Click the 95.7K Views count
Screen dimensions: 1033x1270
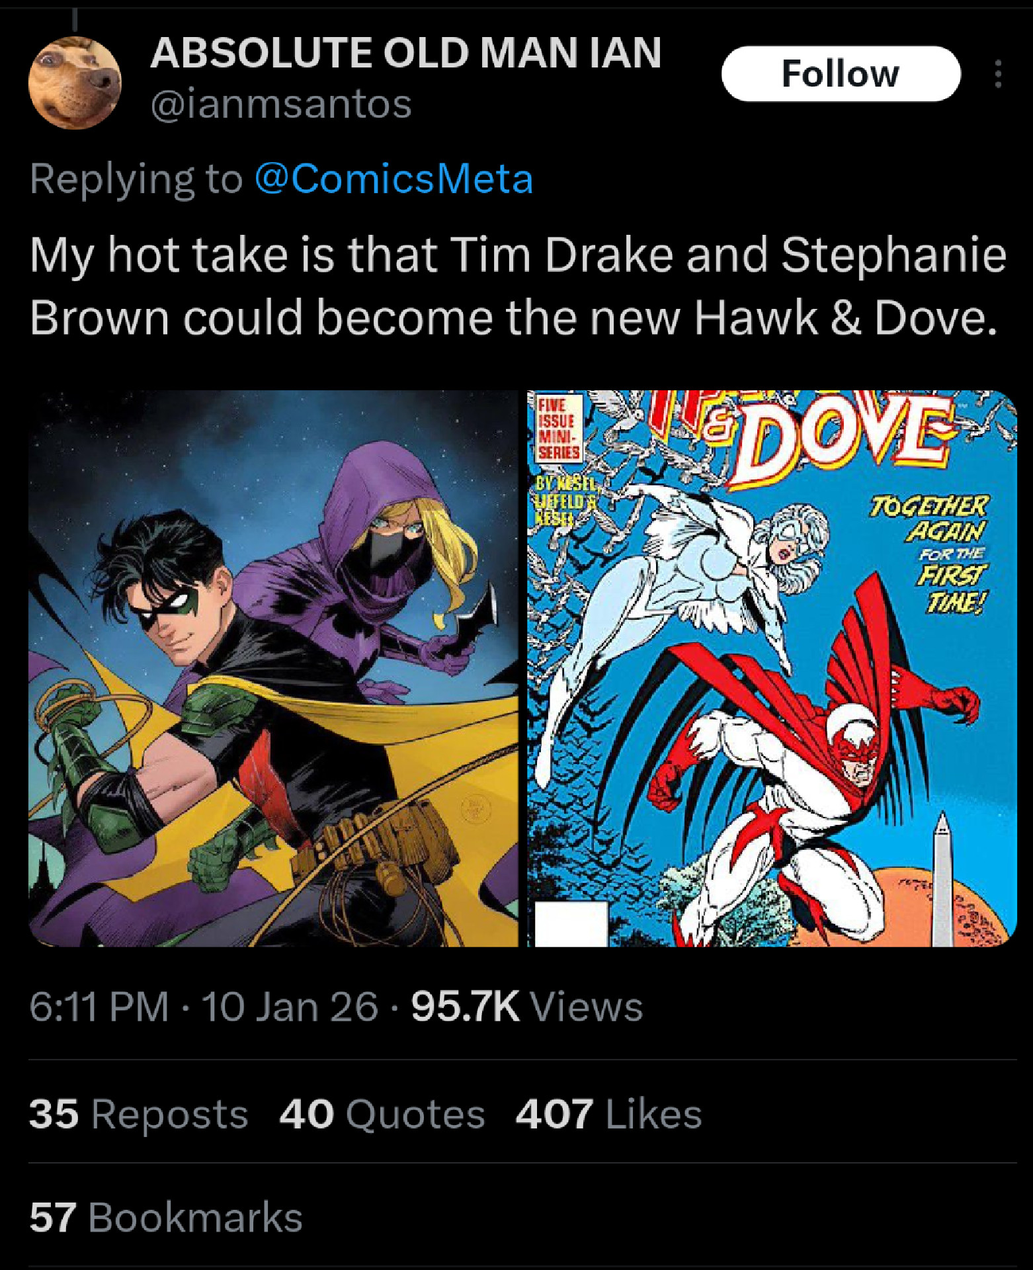tap(526, 1007)
